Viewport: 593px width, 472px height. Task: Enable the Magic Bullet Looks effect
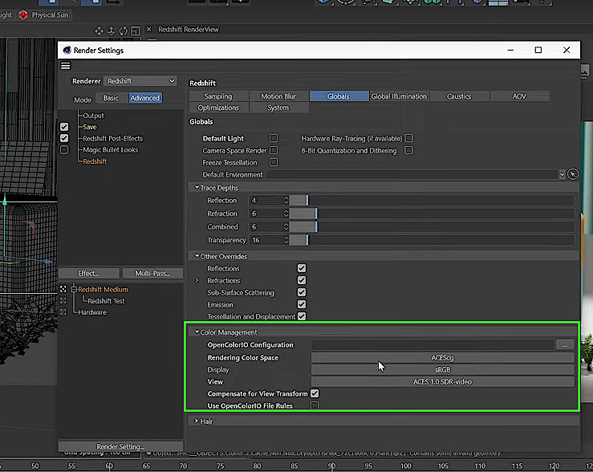point(64,150)
